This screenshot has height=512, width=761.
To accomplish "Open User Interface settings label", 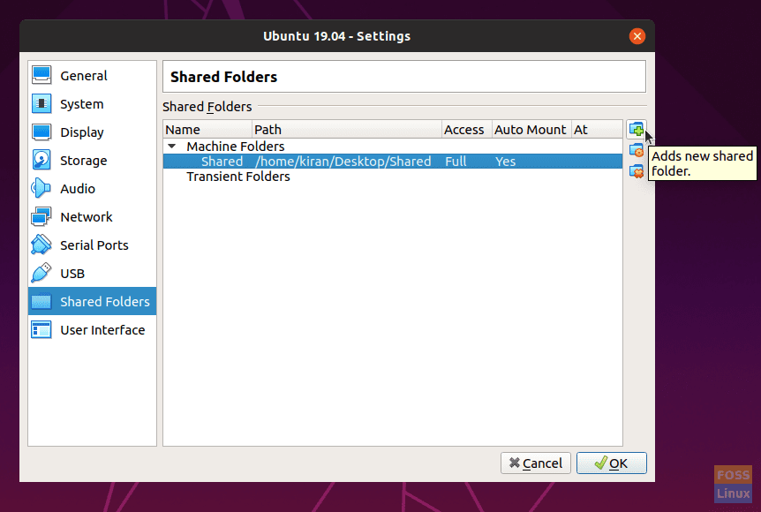I will pyautogui.click(x=102, y=329).
